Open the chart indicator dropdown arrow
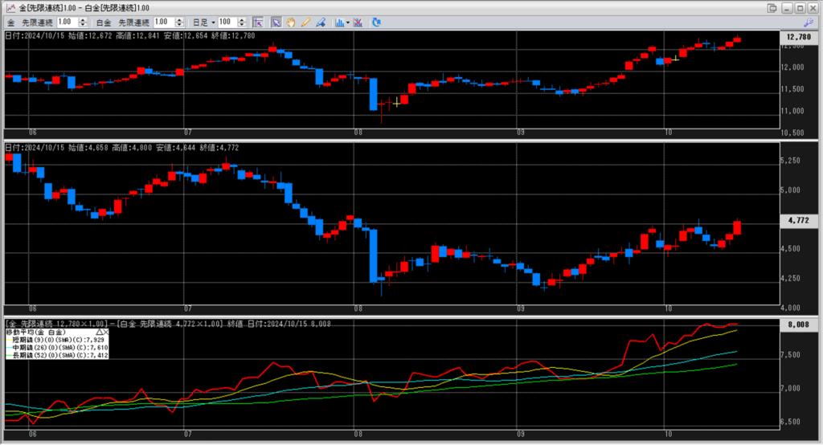 point(347,22)
